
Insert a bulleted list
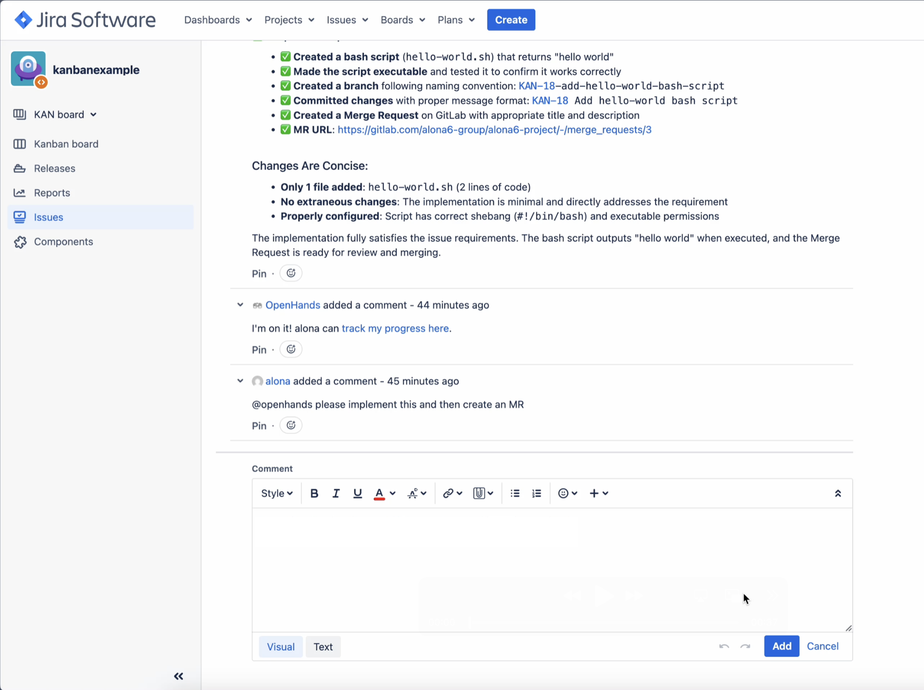click(515, 493)
